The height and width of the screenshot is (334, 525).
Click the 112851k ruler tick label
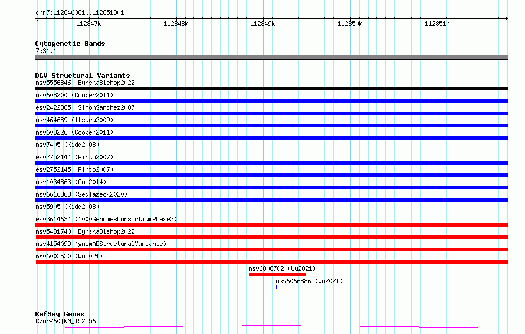click(x=437, y=24)
